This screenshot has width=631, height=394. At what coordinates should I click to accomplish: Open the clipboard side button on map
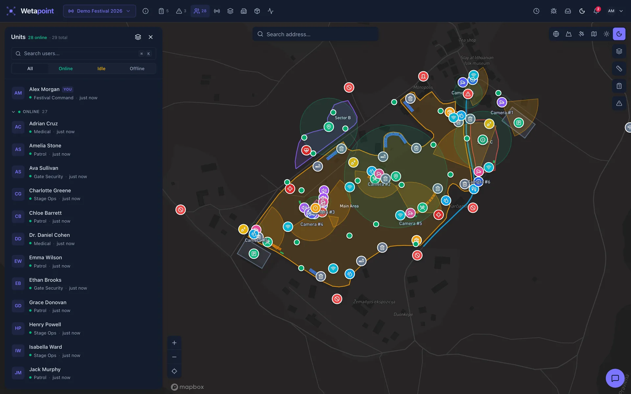coord(619,86)
